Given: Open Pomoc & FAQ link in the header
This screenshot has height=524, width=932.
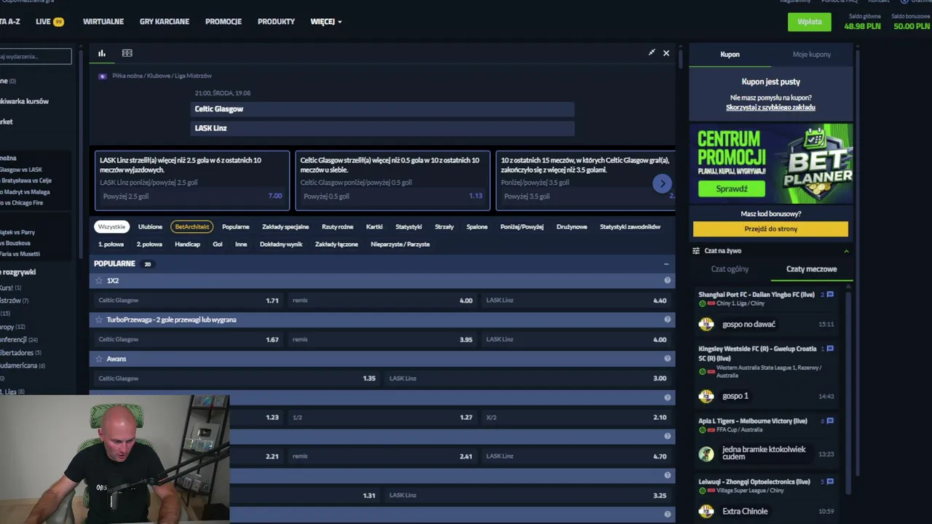Looking at the screenshot, I should pos(840,1).
